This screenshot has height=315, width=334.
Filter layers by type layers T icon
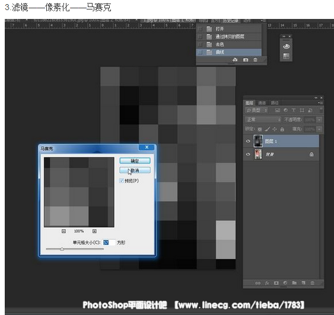coord(294,110)
